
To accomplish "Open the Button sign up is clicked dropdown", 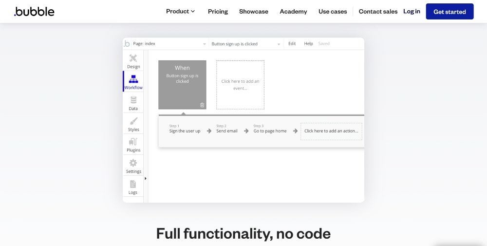I will click(245, 44).
